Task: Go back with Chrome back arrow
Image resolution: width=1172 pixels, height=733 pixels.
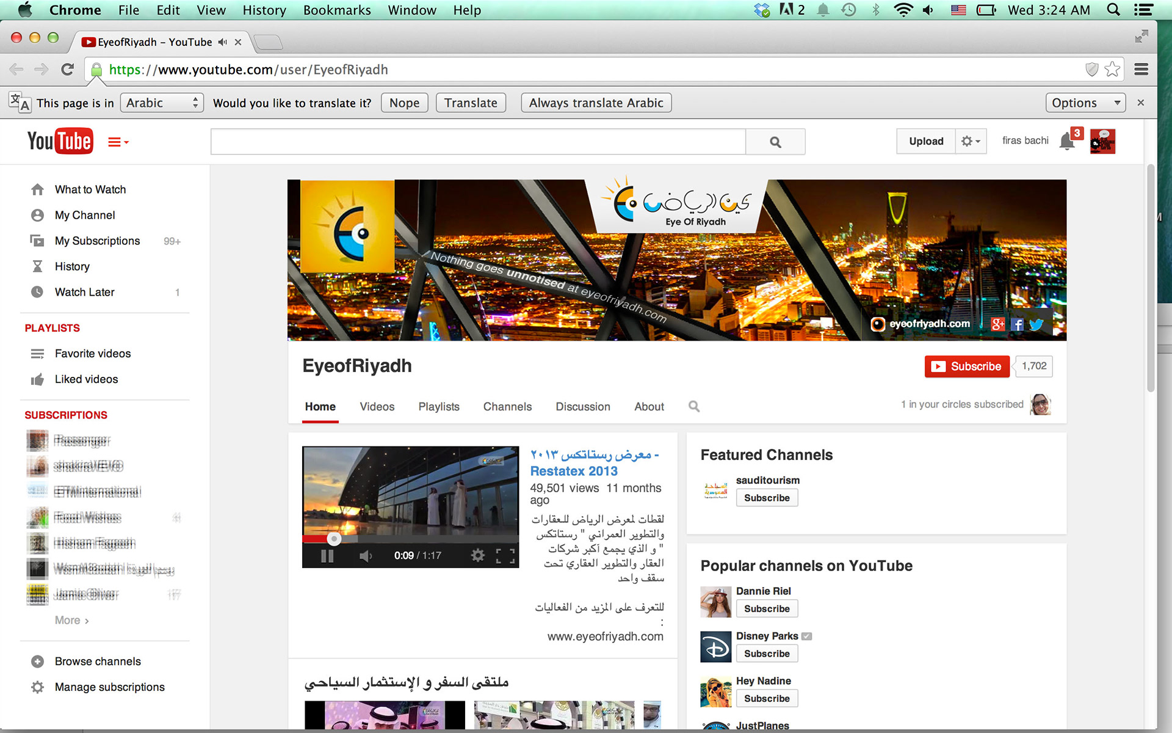Action: (16, 70)
